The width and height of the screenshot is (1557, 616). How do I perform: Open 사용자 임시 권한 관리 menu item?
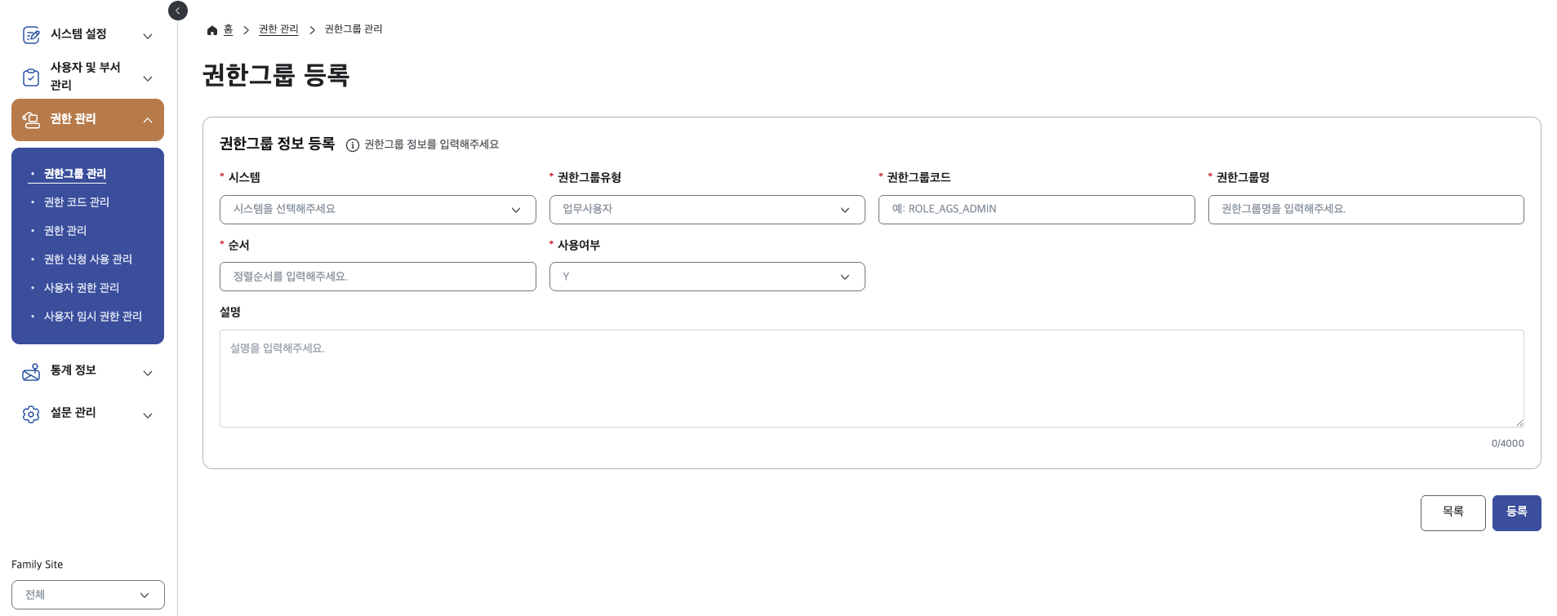(x=93, y=317)
